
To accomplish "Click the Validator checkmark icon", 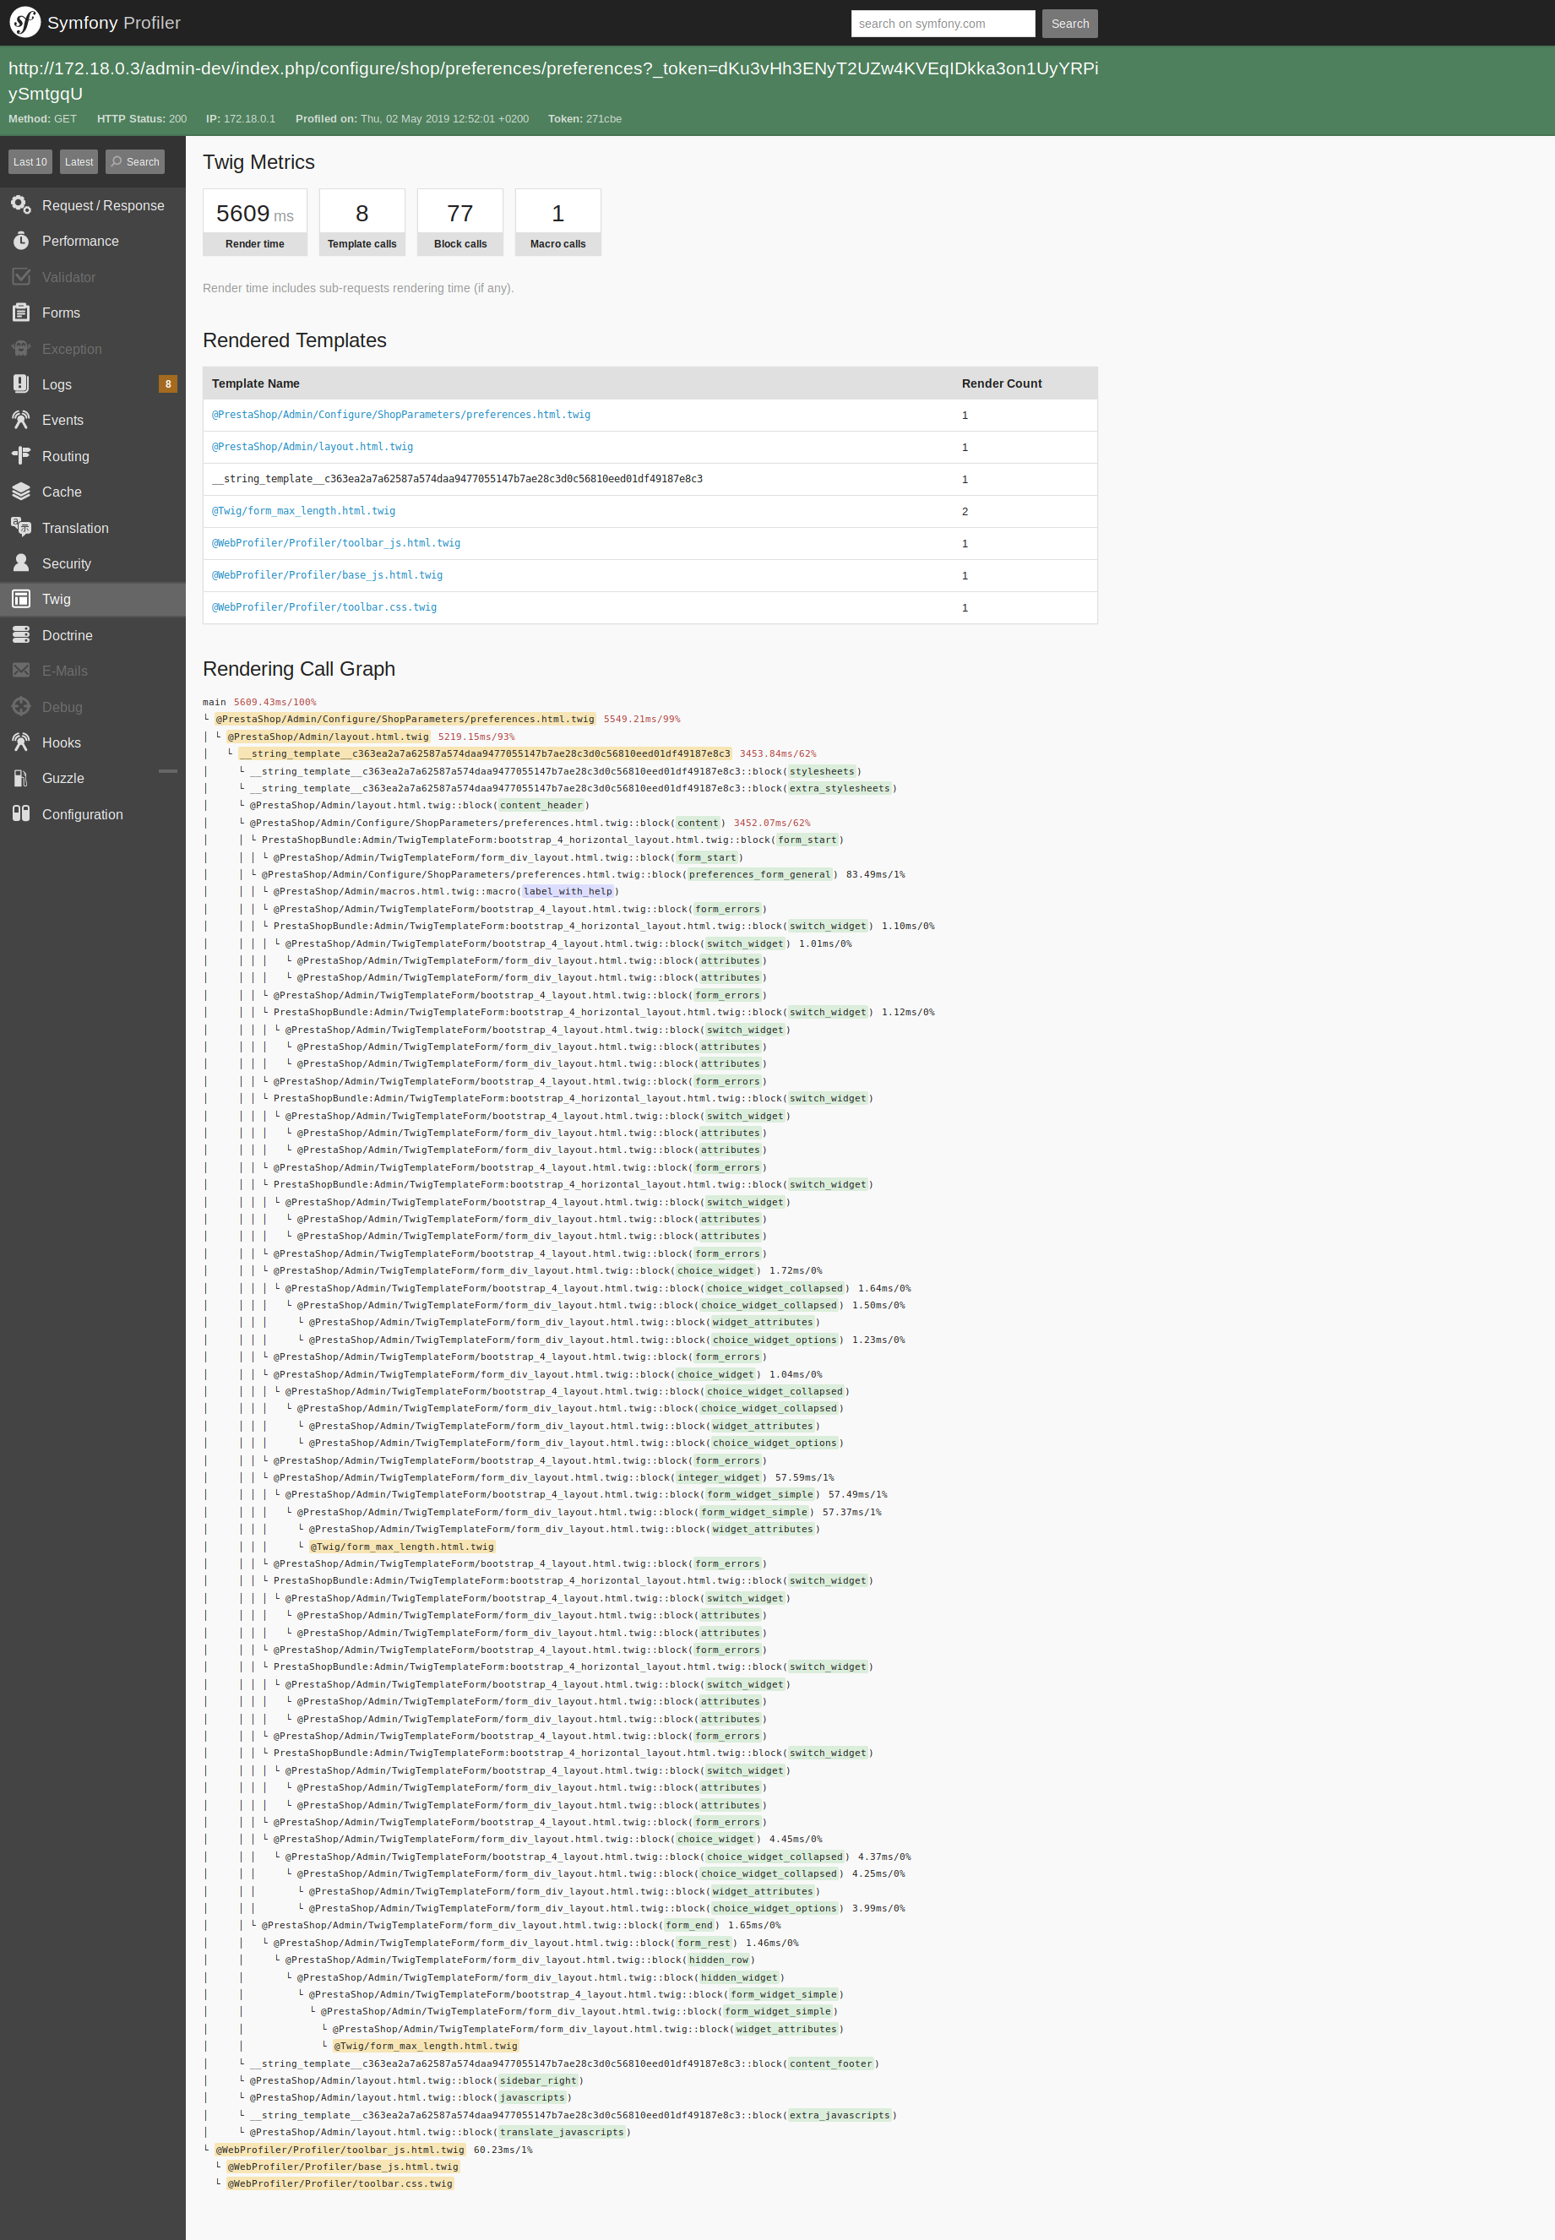I will tap(20, 277).
